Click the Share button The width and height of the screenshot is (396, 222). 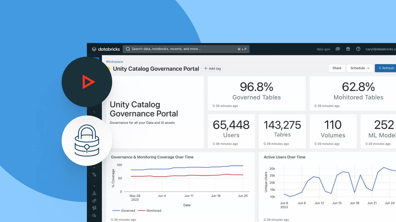pos(337,68)
